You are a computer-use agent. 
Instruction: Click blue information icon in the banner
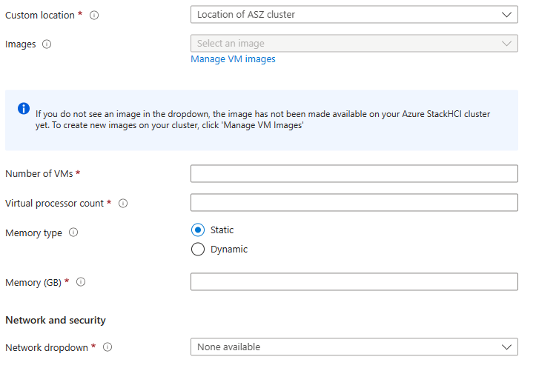click(24, 109)
